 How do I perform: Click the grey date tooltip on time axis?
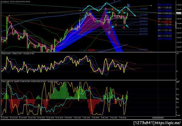pyautogui.click(x=158, y=118)
